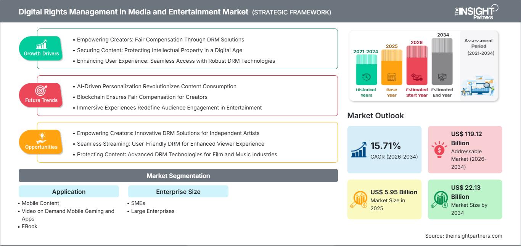
Task: Click the 2034 end year label
Action: 443,35
